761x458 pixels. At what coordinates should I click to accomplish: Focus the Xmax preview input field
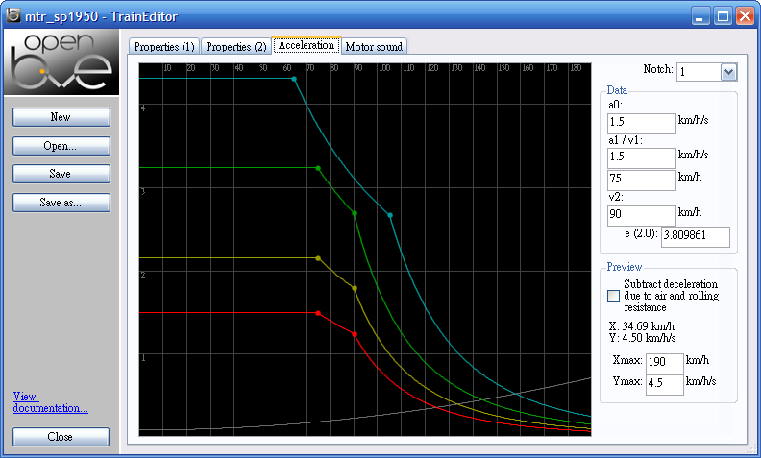click(x=663, y=363)
